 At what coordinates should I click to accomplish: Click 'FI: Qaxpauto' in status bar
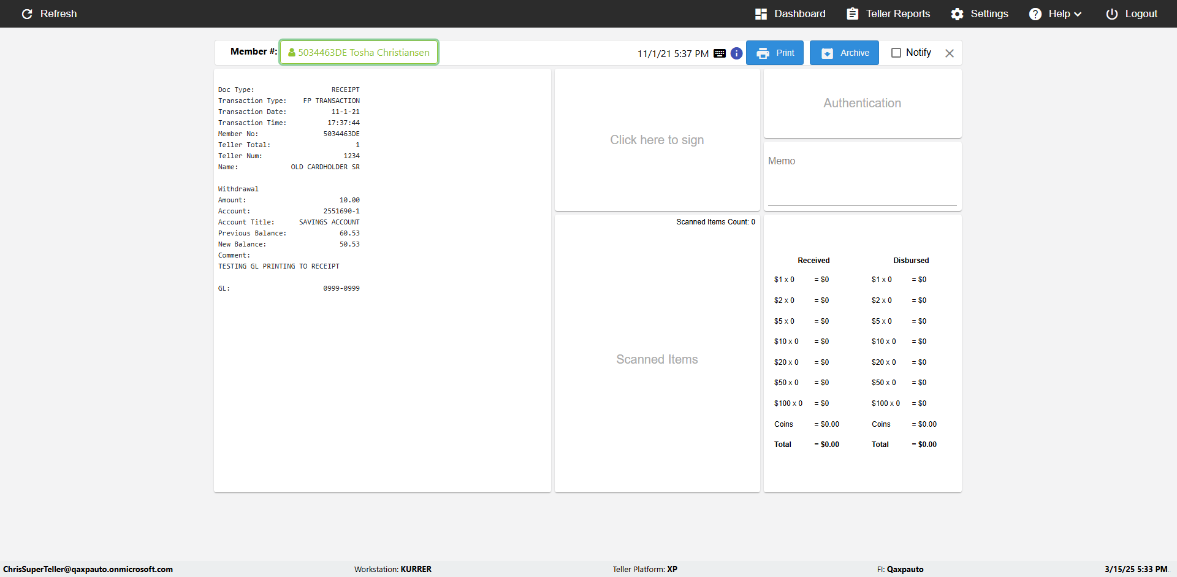click(x=900, y=569)
